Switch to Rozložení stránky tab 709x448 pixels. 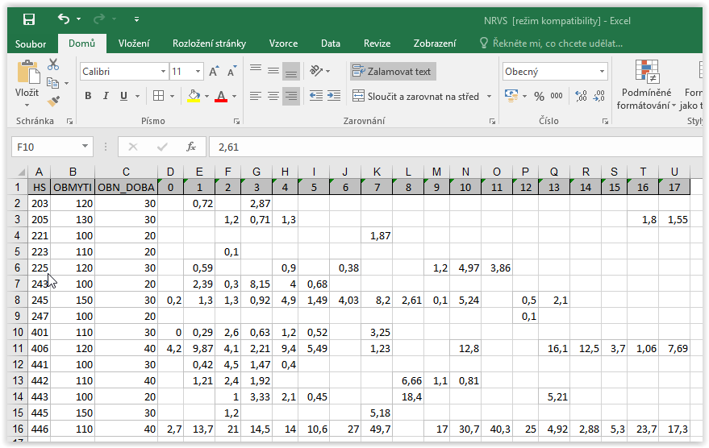(210, 44)
